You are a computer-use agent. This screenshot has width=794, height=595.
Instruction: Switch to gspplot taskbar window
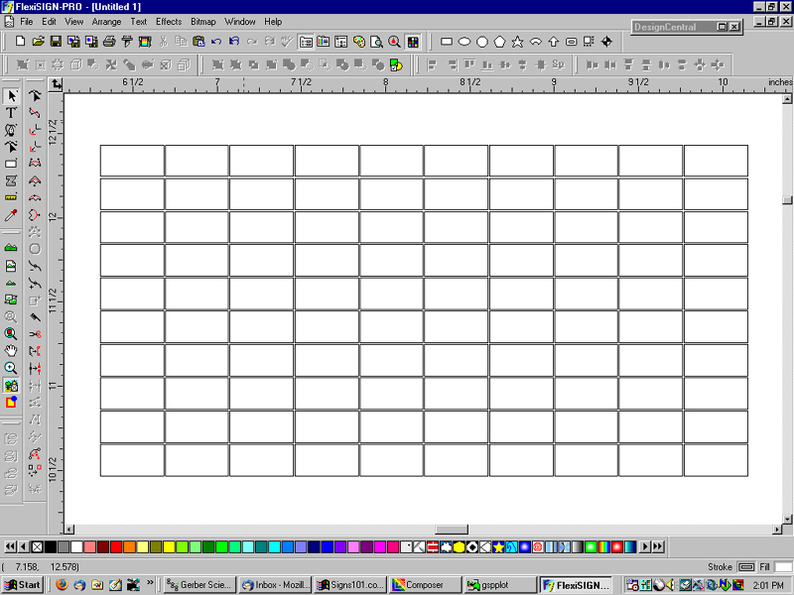click(500, 585)
